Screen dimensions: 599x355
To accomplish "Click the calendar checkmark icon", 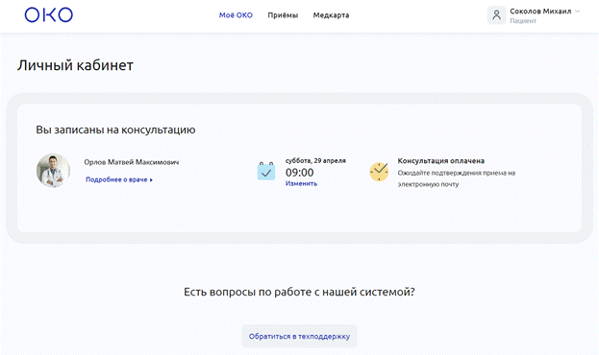I will click(x=266, y=171).
